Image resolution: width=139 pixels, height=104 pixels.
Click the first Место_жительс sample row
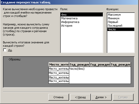[59, 69]
